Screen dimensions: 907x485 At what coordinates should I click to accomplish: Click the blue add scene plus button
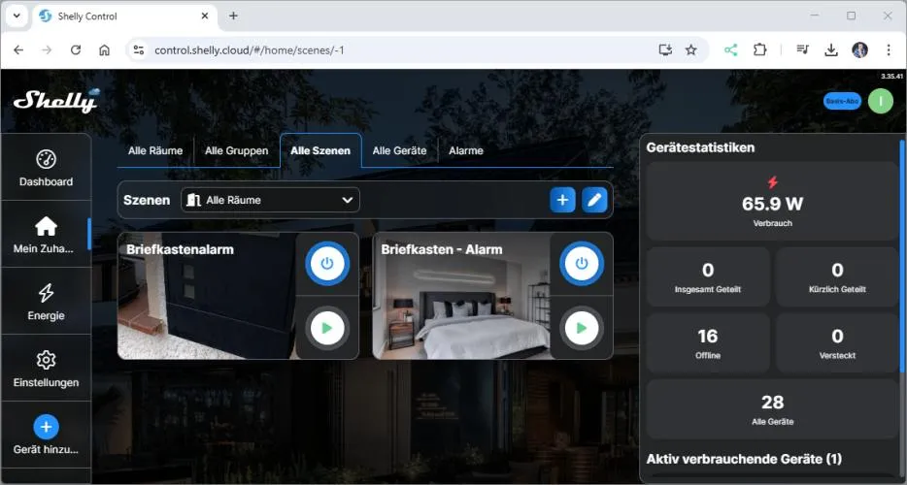point(562,200)
